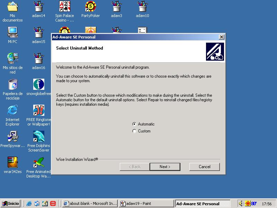Click the grayed-out Back button

tap(135, 167)
